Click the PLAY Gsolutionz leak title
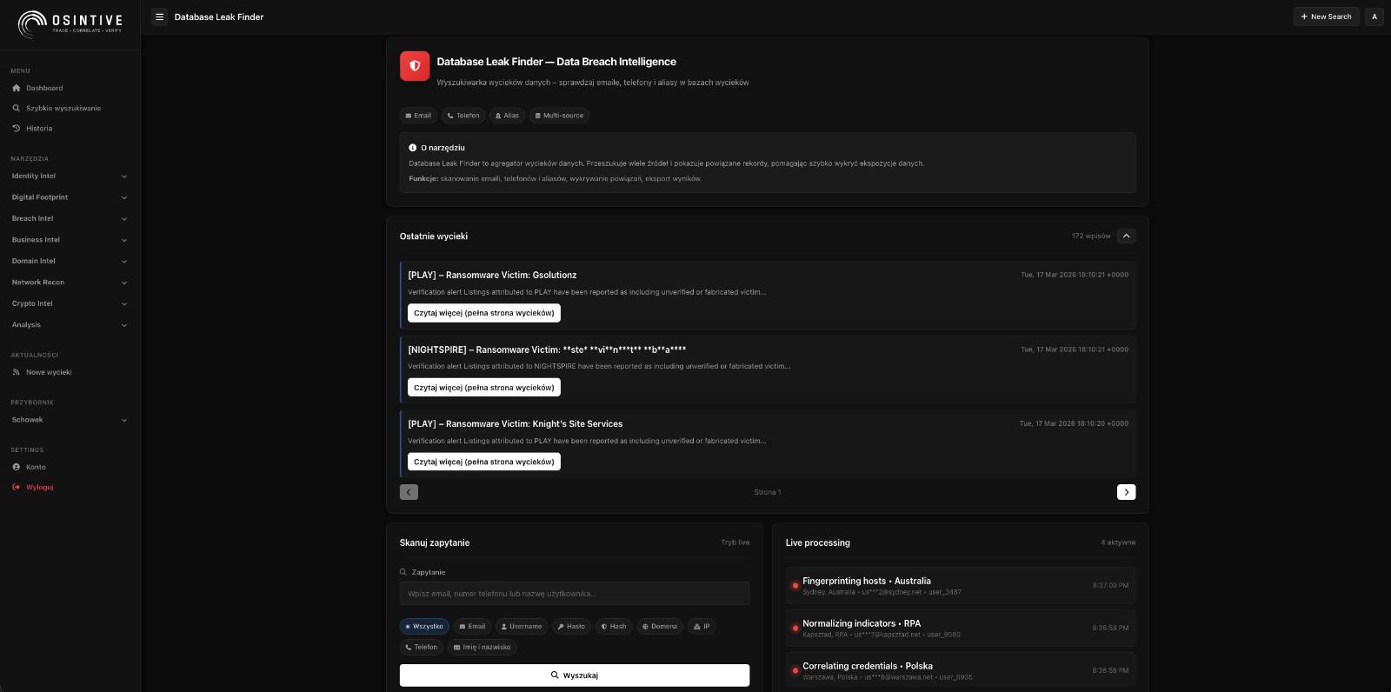This screenshot has height=692, width=1391. [492, 275]
